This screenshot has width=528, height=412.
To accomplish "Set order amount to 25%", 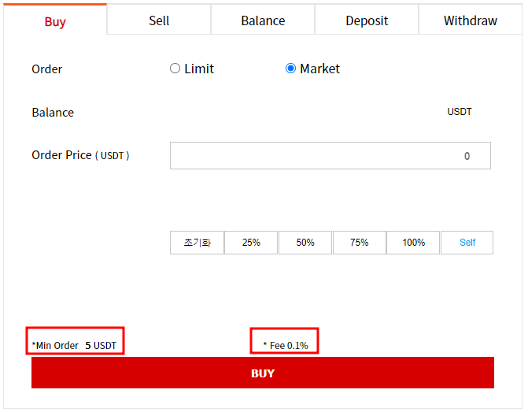I will click(251, 243).
